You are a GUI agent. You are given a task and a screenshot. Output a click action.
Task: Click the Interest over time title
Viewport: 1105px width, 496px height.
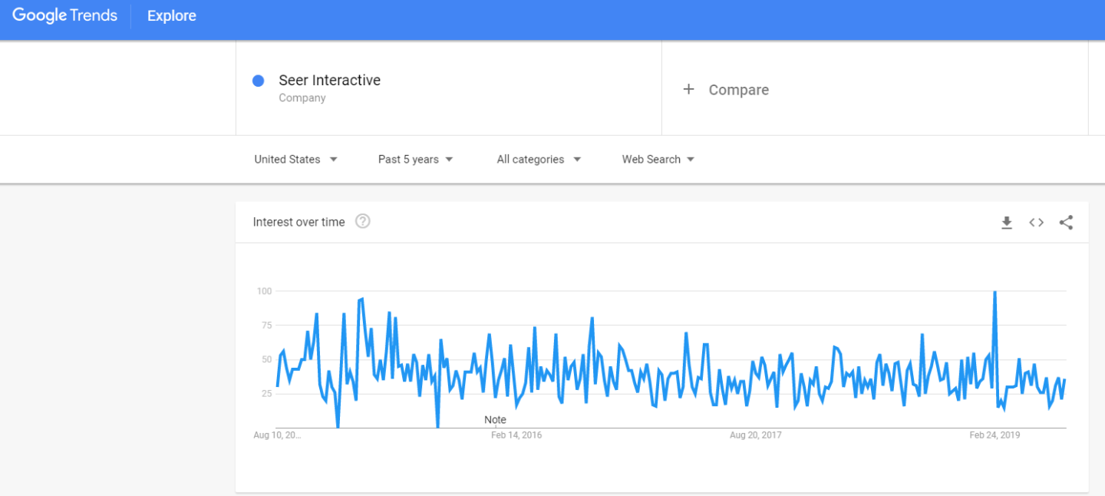(x=299, y=222)
